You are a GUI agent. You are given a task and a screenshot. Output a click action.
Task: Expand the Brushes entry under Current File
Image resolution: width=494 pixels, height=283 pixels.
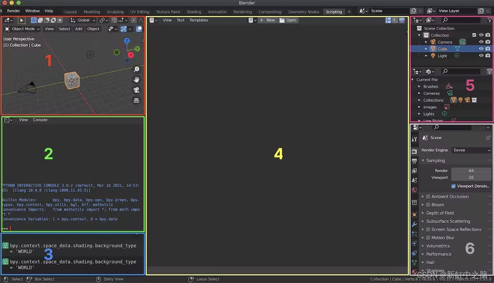419,86
